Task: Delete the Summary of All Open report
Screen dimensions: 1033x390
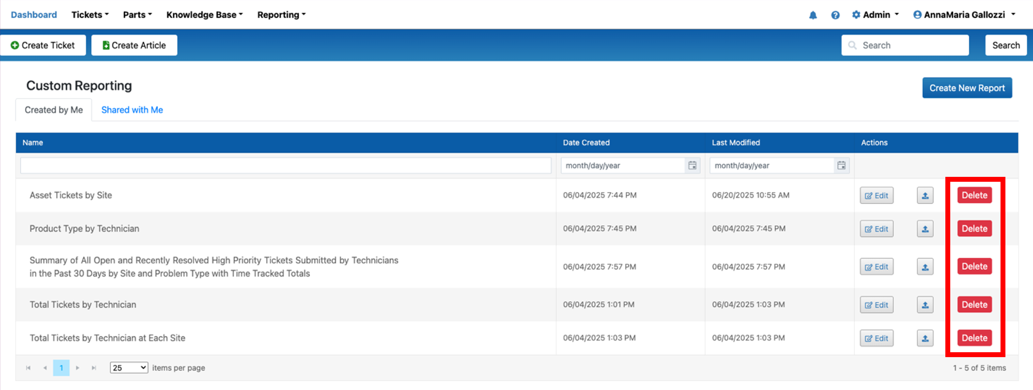Action: point(974,266)
